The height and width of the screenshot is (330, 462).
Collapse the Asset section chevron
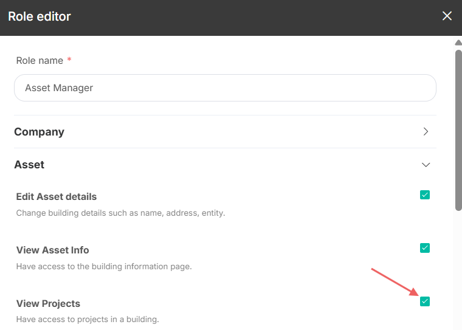coord(426,165)
